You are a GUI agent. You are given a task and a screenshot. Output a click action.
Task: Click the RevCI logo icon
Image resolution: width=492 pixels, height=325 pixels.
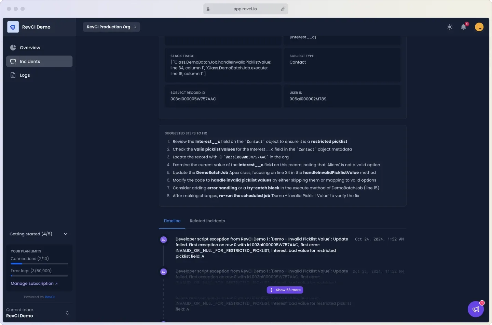click(x=13, y=27)
